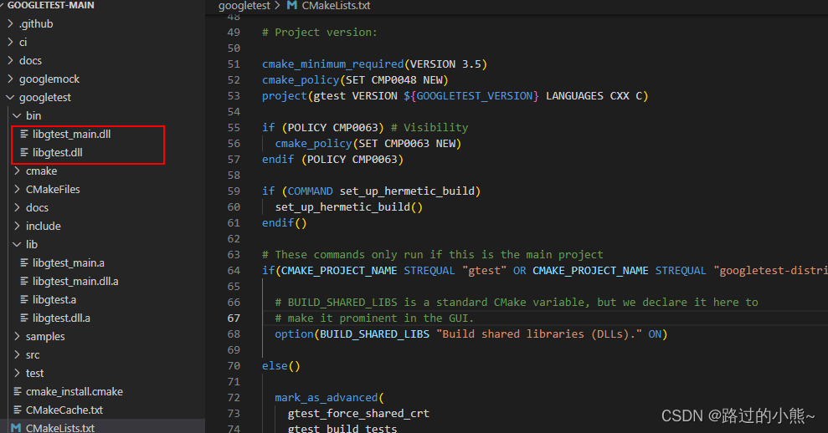Collapse the googletest folder chevron

[11, 97]
